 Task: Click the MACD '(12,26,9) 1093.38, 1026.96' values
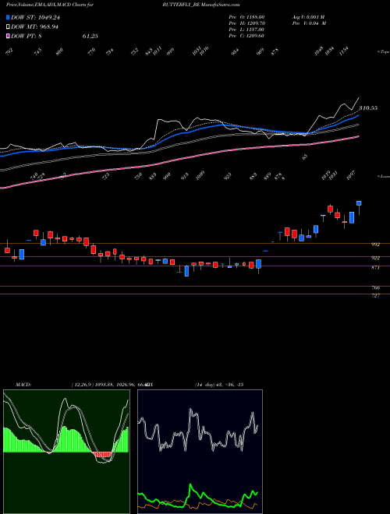pos(104,385)
